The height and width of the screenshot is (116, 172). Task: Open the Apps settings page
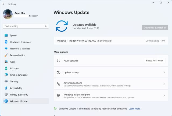tap(12, 62)
